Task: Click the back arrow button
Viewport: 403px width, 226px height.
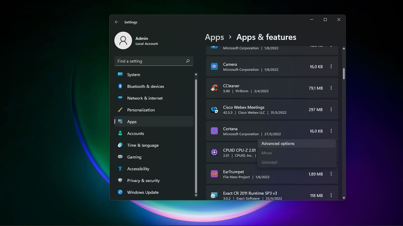Action: (117, 22)
